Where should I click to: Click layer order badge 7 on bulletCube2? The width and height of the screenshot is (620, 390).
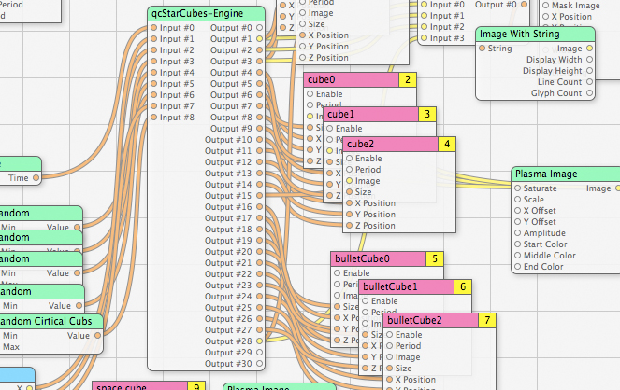[x=485, y=320]
